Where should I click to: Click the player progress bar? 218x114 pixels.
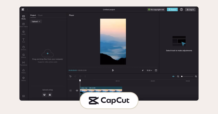113,67
